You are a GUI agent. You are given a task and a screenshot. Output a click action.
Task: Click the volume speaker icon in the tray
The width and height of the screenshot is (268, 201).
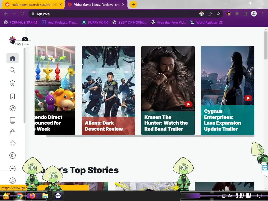(230, 196)
